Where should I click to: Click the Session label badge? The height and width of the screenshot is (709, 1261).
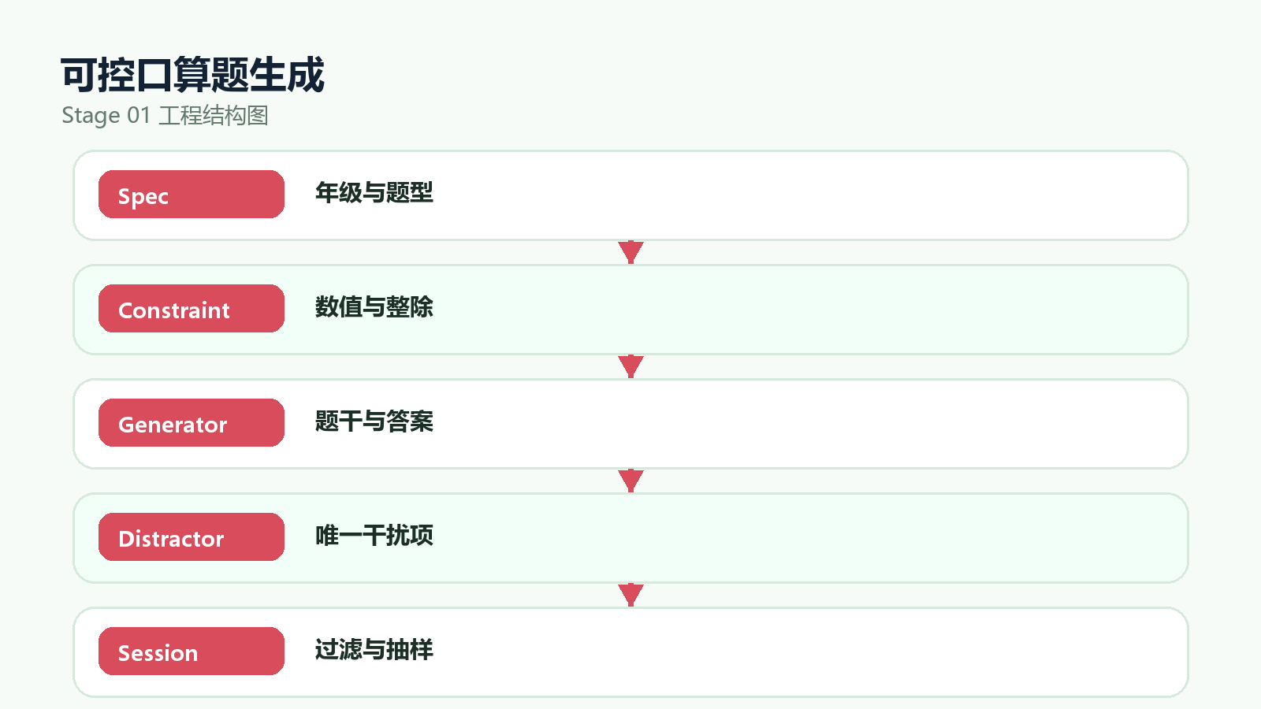coord(192,651)
